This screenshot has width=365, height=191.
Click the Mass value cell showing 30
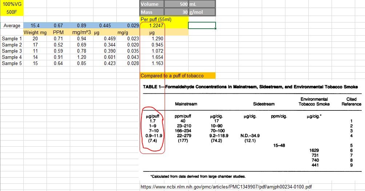[176, 11]
